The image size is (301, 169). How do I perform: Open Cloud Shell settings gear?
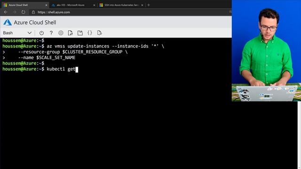[61, 33]
